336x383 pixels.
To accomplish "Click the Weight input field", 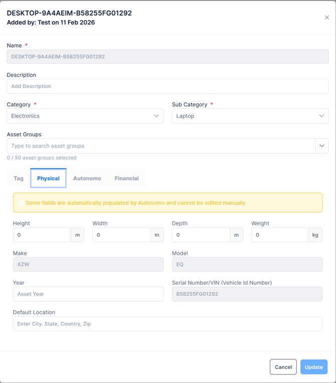I will [x=280, y=235].
